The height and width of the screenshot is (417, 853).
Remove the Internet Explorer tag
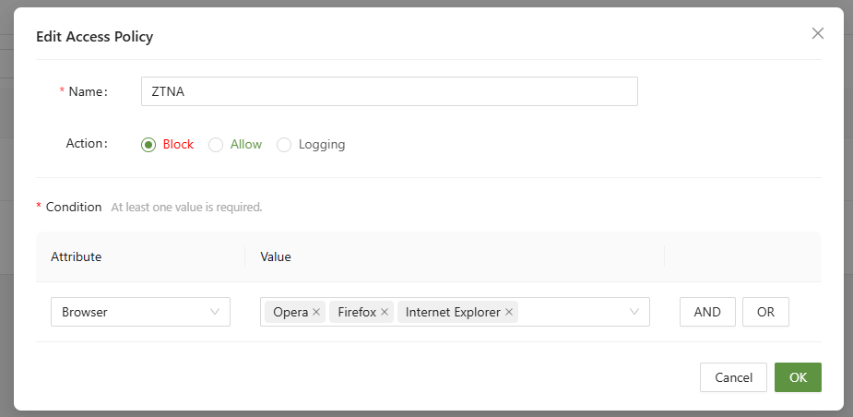(509, 312)
